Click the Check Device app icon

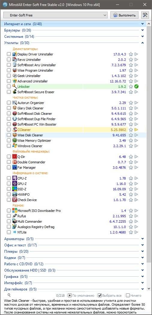[x=15, y=200]
